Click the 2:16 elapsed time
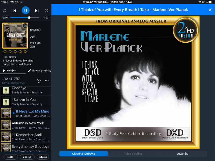 5,18
